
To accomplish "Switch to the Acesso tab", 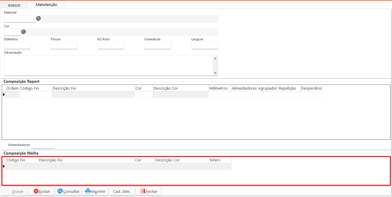I will coord(14,5).
